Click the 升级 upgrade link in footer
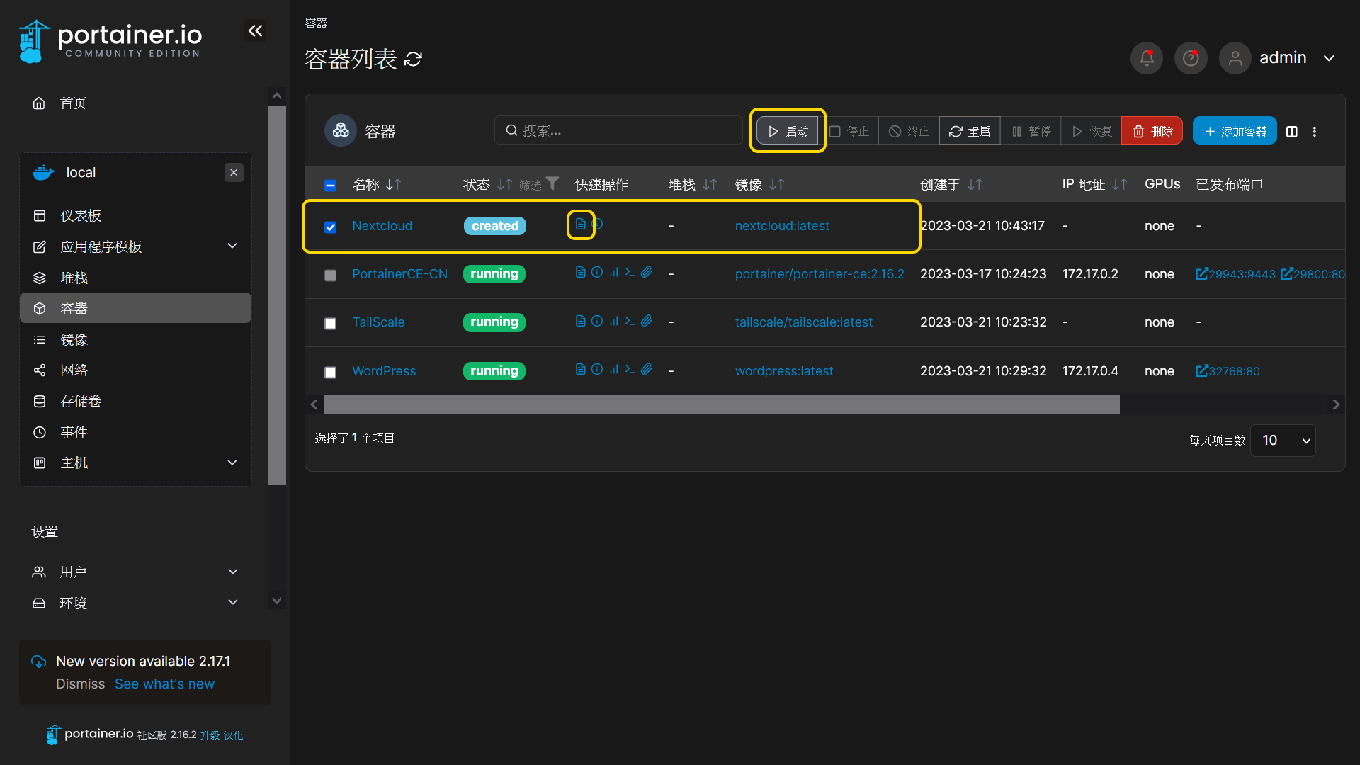Image resolution: width=1360 pixels, height=765 pixels. click(210, 735)
